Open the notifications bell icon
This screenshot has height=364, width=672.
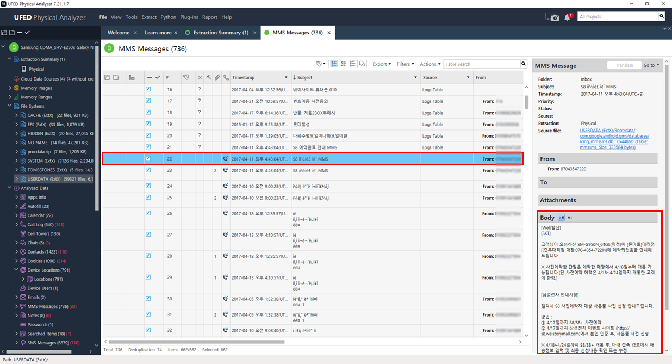(568, 17)
